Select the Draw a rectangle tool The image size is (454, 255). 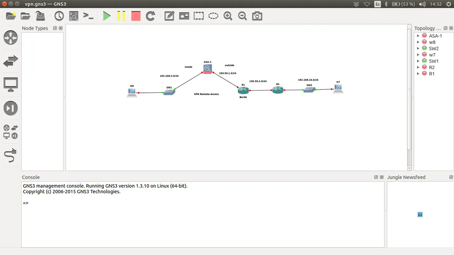(199, 16)
